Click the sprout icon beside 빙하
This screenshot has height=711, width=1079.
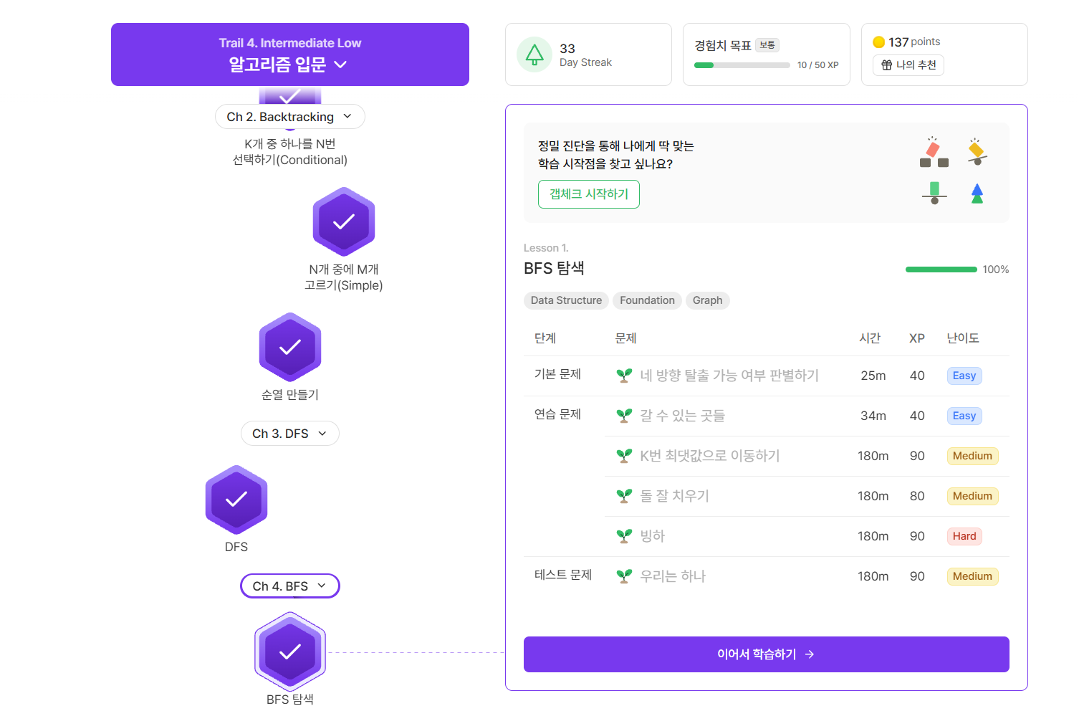(x=624, y=536)
